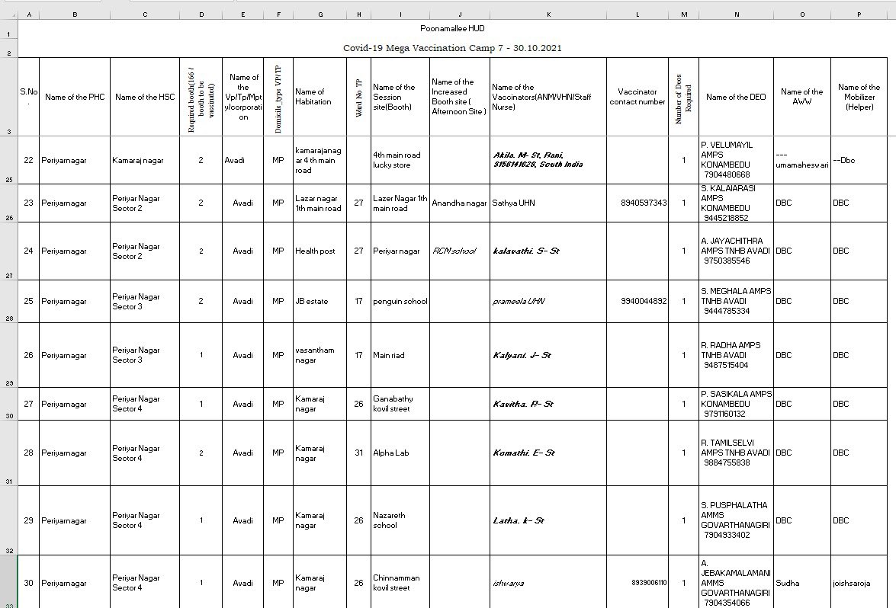Click the 'Ganabathy kovil street' cell
Screen dimensions: 896x608
pos(400,405)
